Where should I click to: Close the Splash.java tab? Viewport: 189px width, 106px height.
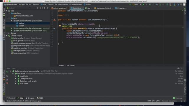click(x=82, y=8)
